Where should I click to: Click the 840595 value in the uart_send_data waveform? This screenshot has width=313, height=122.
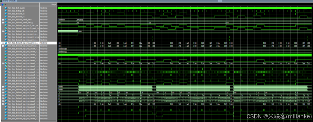click(80, 19)
